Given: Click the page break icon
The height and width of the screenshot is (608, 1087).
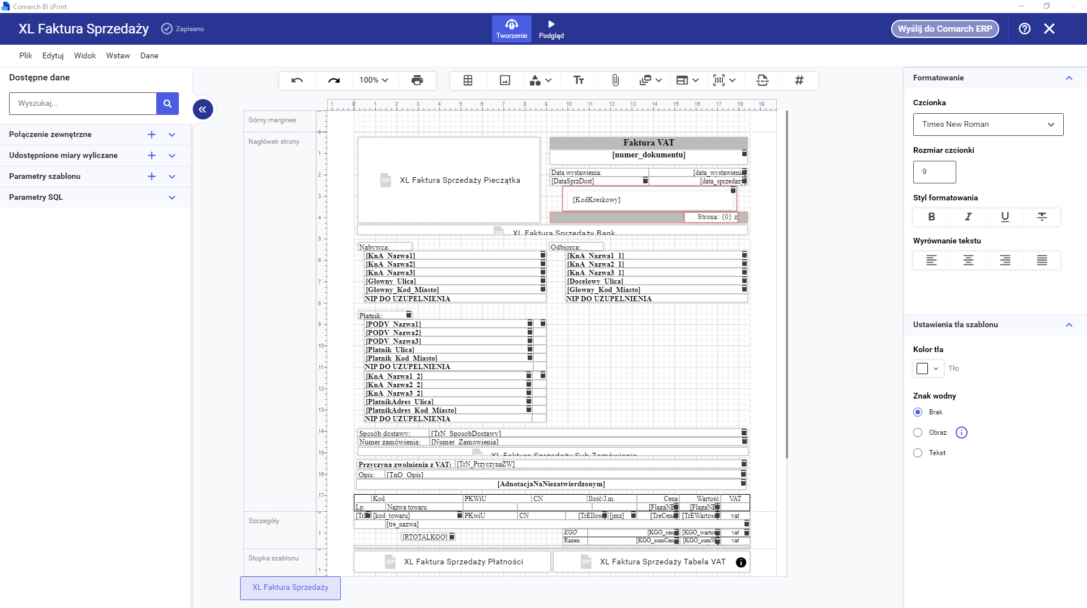Looking at the screenshot, I should tap(763, 80).
